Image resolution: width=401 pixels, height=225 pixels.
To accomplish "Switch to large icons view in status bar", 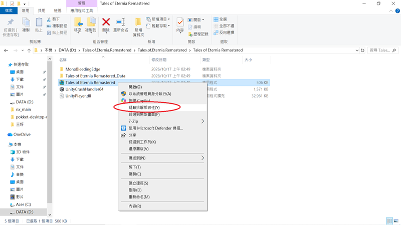I will pos(396,221).
